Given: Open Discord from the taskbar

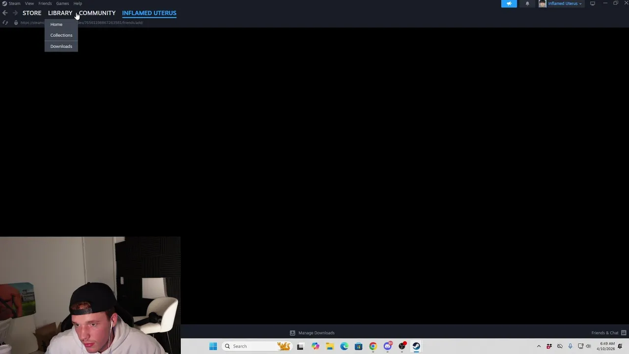Looking at the screenshot, I should point(388,346).
